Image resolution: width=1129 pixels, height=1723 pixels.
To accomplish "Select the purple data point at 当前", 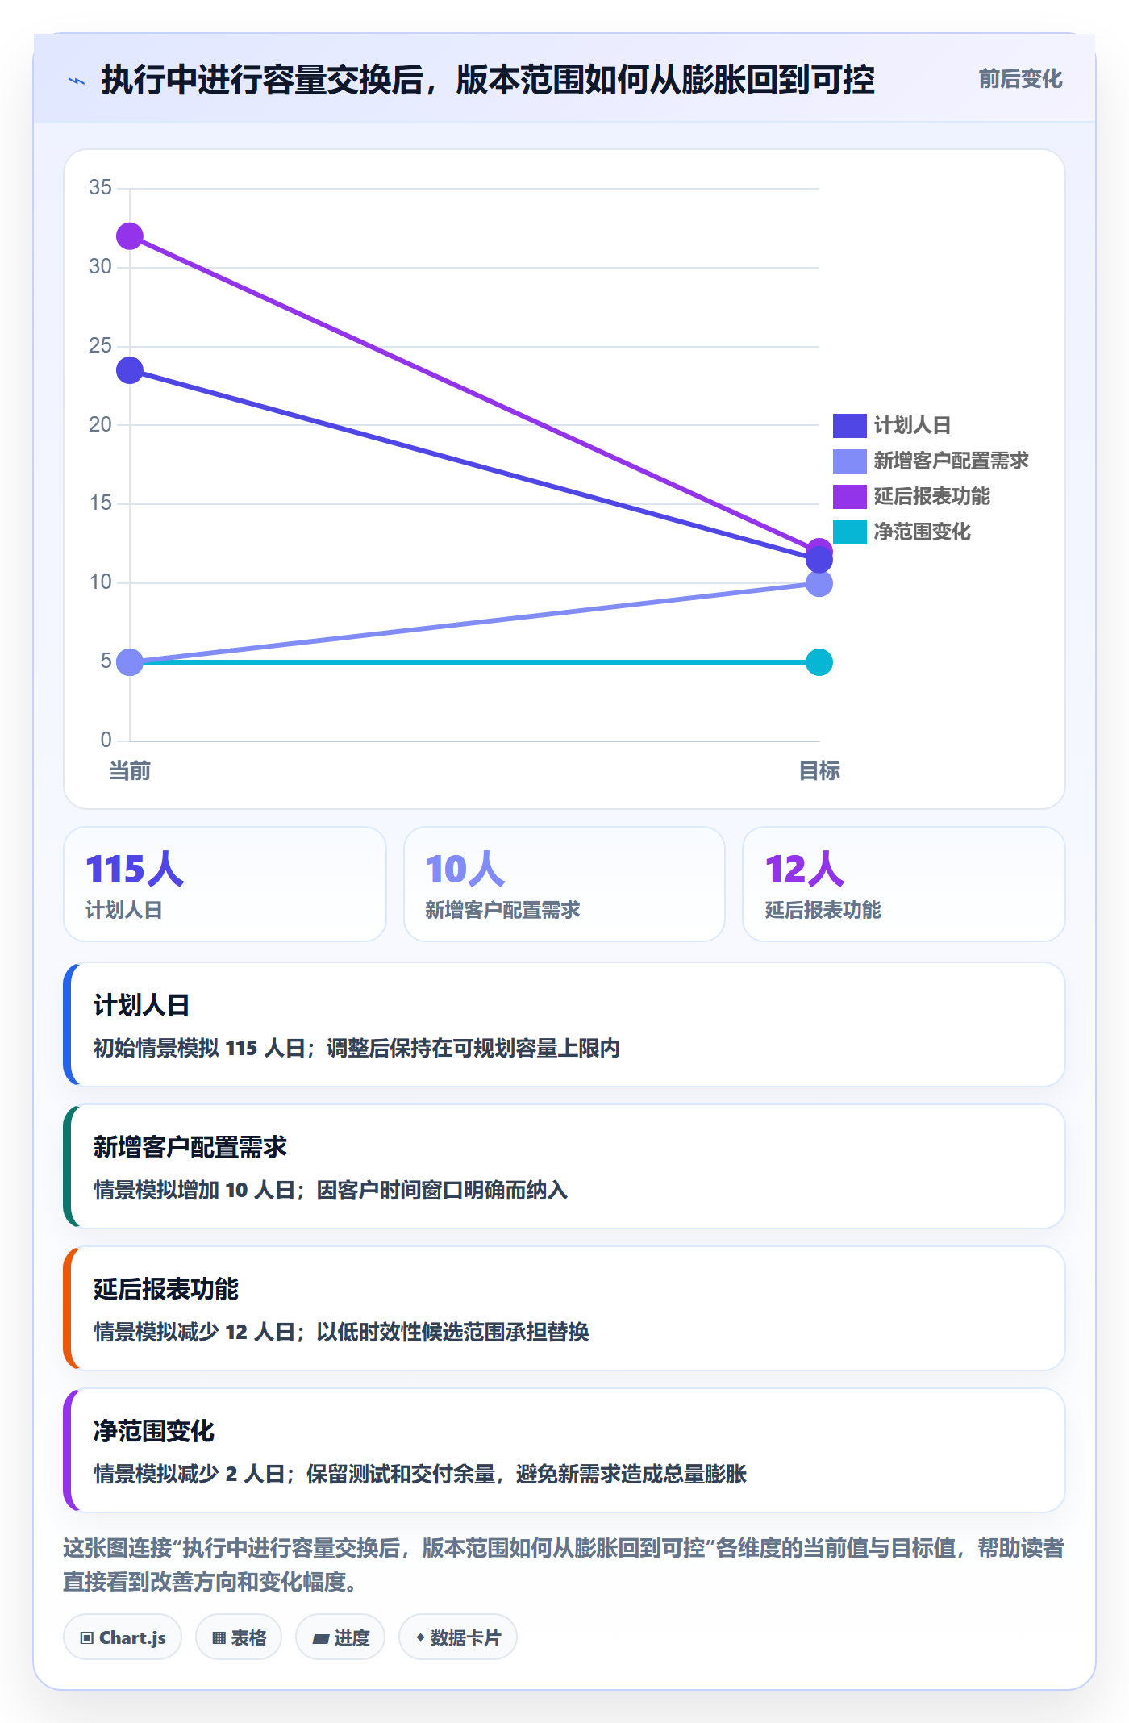I will pos(130,236).
